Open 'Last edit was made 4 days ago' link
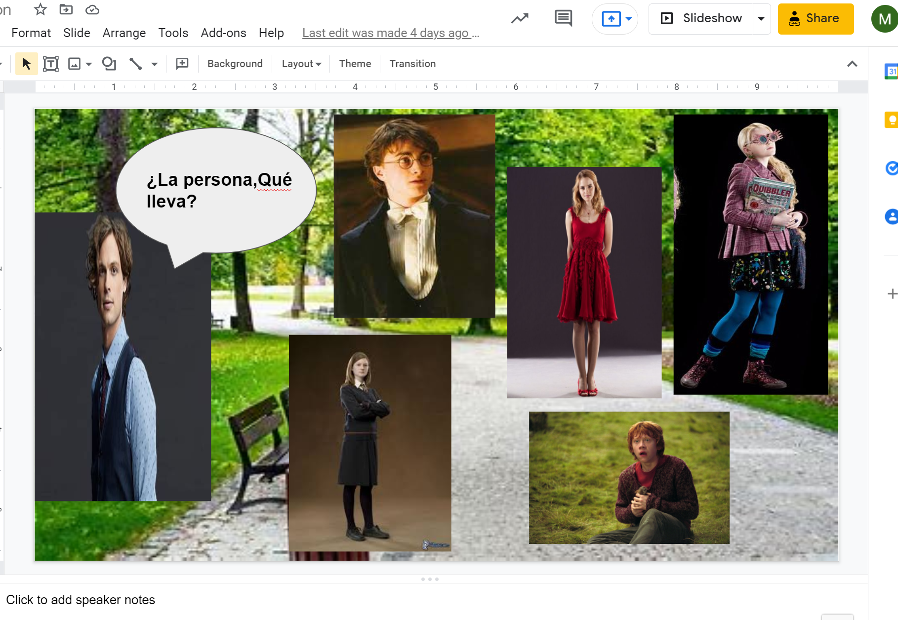898x620 pixels. [391, 33]
